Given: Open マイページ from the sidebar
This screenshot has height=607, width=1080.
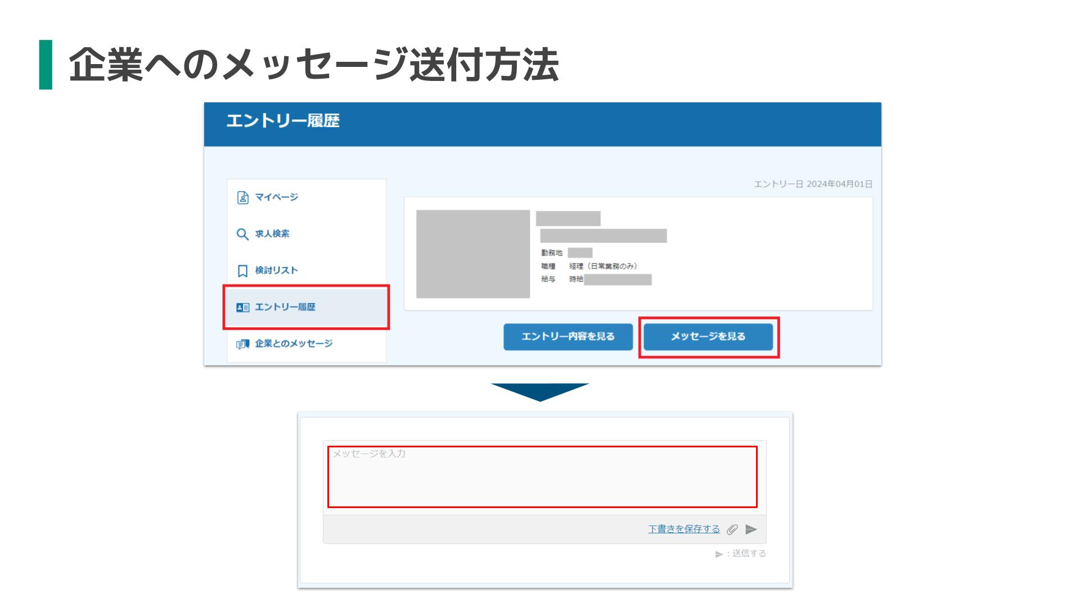Looking at the screenshot, I should [277, 197].
